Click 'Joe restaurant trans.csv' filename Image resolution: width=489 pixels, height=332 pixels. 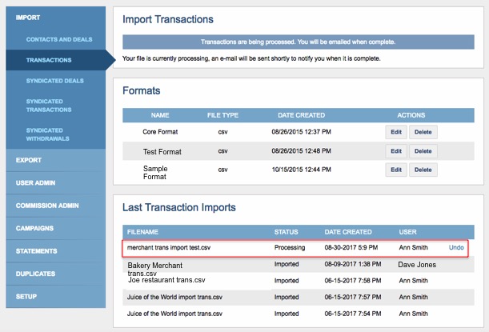click(166, 280)
